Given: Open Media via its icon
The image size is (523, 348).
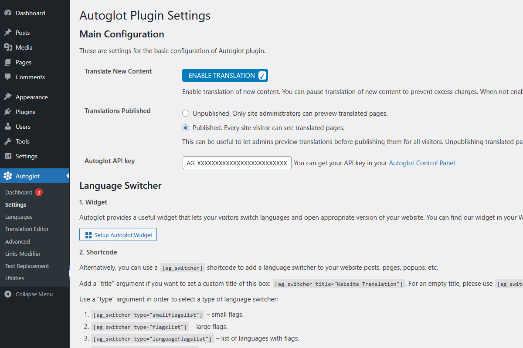Looking at the screenshot, I should tap(8, 47).
